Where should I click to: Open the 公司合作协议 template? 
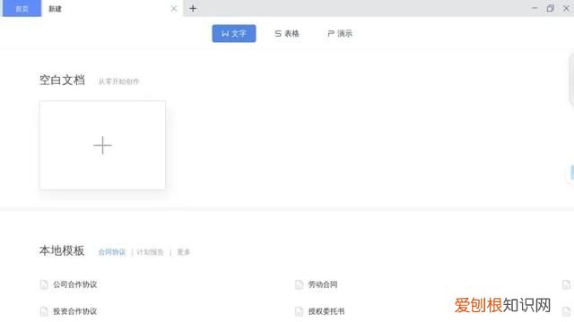[75, 284]
